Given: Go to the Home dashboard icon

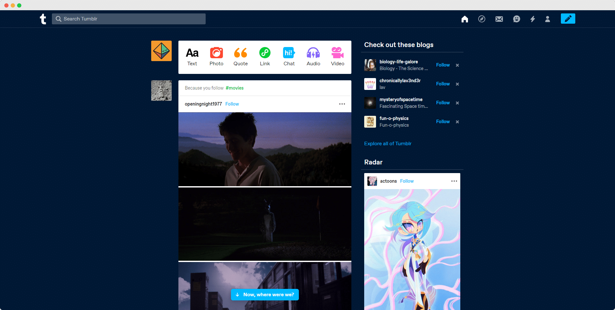Looking at the screenshot, I should 465,19.
